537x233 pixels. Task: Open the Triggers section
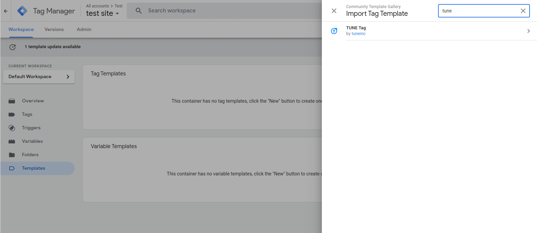37,128
